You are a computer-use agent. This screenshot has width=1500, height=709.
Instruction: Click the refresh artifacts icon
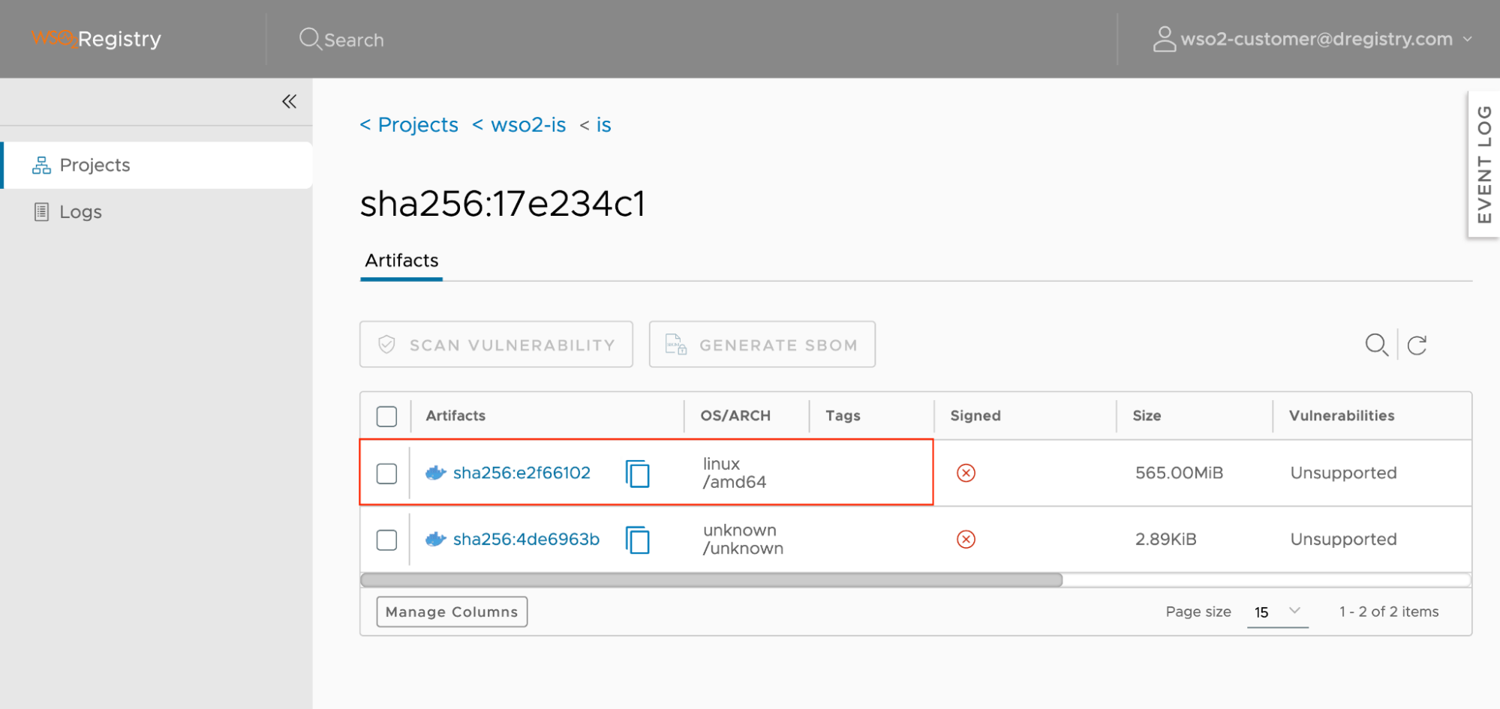pos(1417,345)
